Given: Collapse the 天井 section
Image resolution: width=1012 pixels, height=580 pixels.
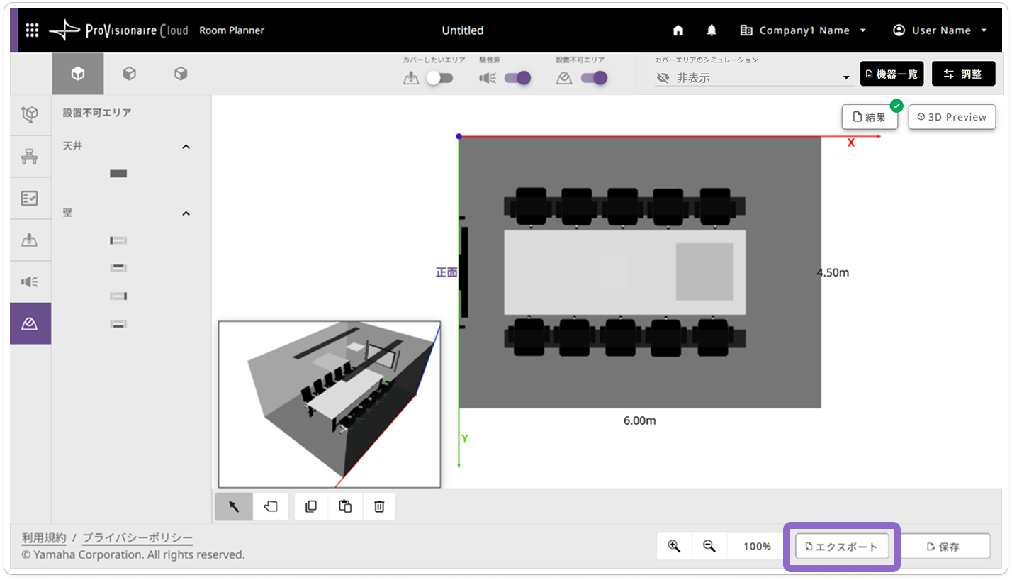Looking at the screenshot, I should (186, 147).
